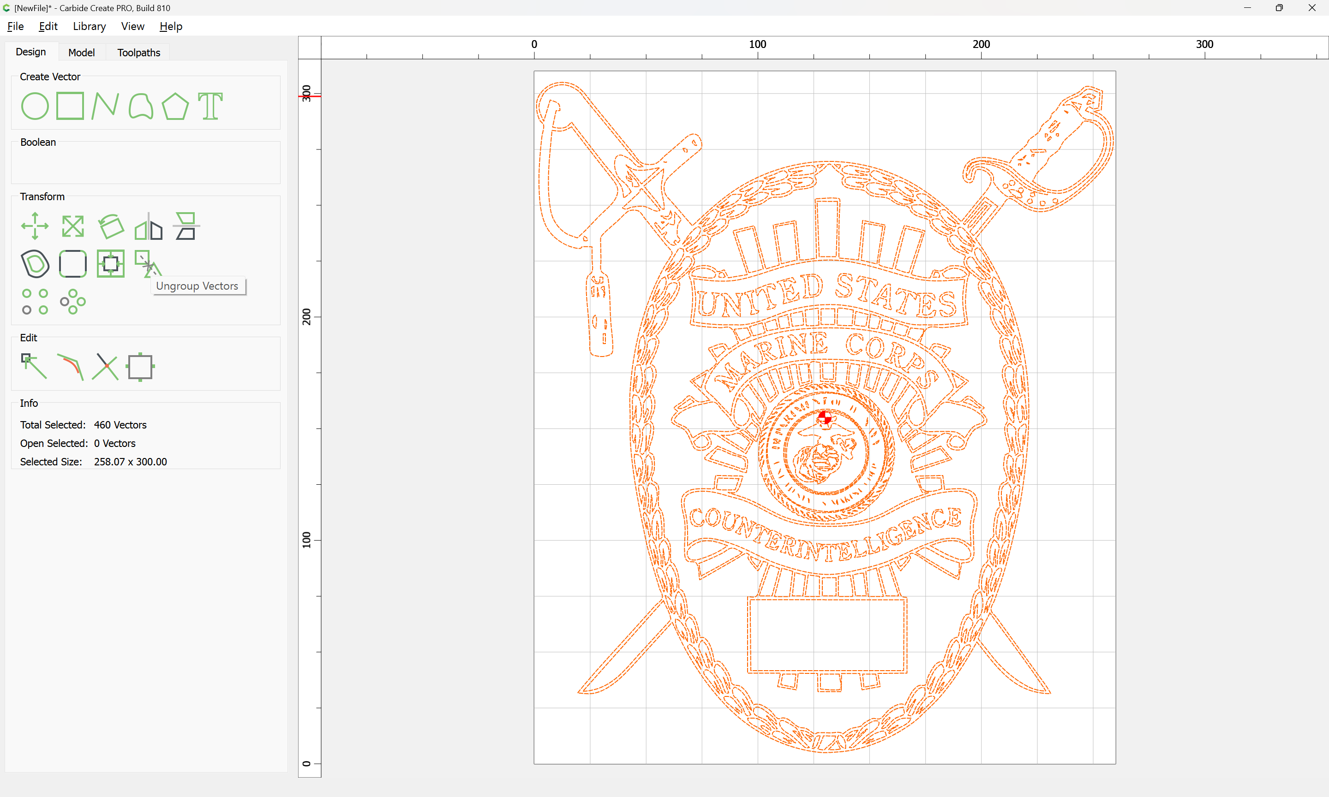Select the Rectangle vector tool
1329x797 pixels.
pos(70,106)
